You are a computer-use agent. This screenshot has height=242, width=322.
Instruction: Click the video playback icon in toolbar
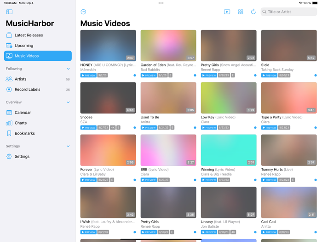tap(227, 12)
